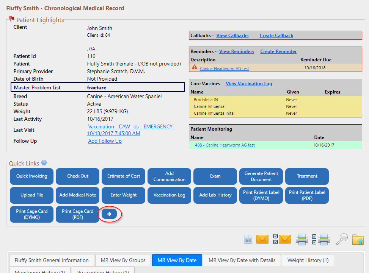The height and width of the screenshot is (273, 369).
Task: Switch to MR View By Groups tab
Action: coord(123,260)
